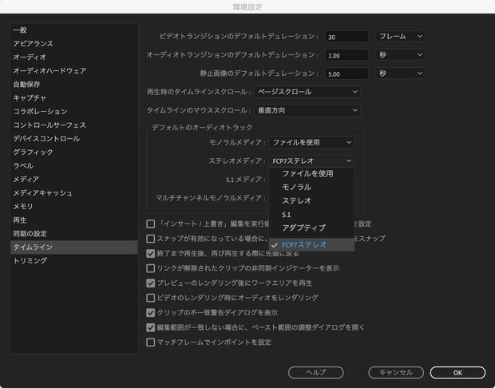
Task: Open 垂直方向 mouse scroll dropdown
Action: 307,110
